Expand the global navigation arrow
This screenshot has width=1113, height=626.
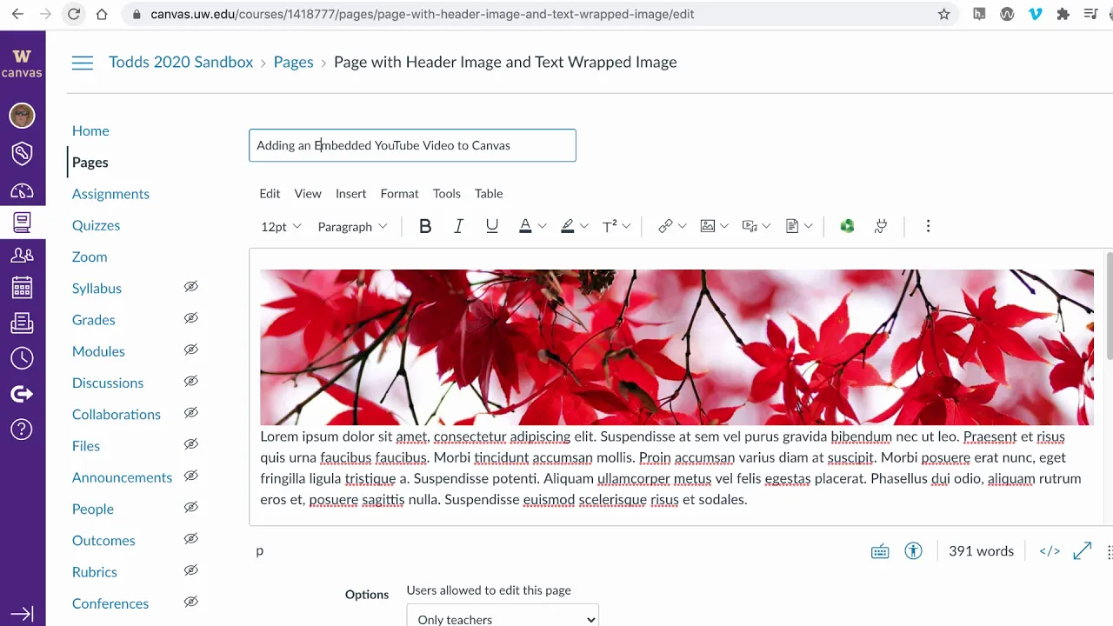pos(22,614)
